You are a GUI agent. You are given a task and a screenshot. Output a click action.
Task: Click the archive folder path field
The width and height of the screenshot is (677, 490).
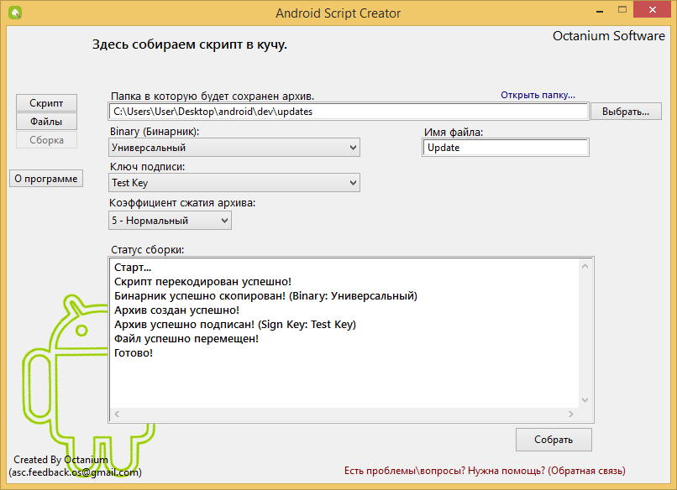(x=349, y=112)
